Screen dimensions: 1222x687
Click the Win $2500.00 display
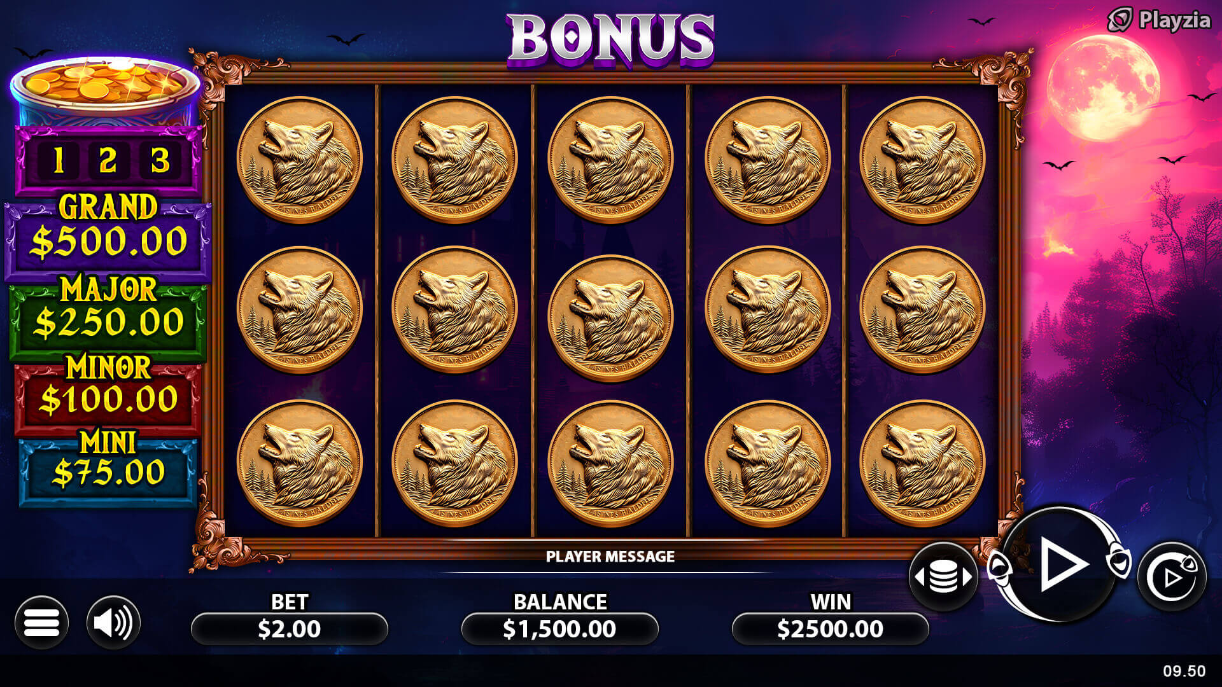(831, 628)
